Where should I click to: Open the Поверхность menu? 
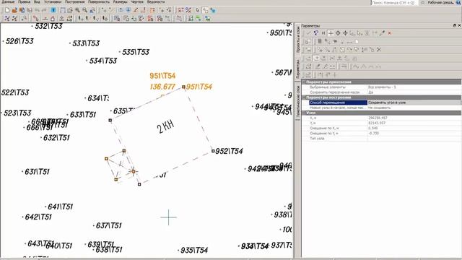click(99, 1)
